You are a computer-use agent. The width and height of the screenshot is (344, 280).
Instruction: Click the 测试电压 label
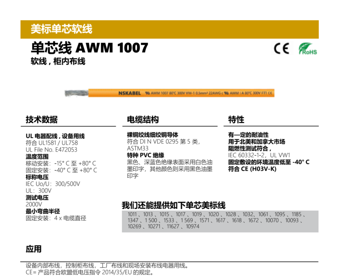[x=37, y=197]
